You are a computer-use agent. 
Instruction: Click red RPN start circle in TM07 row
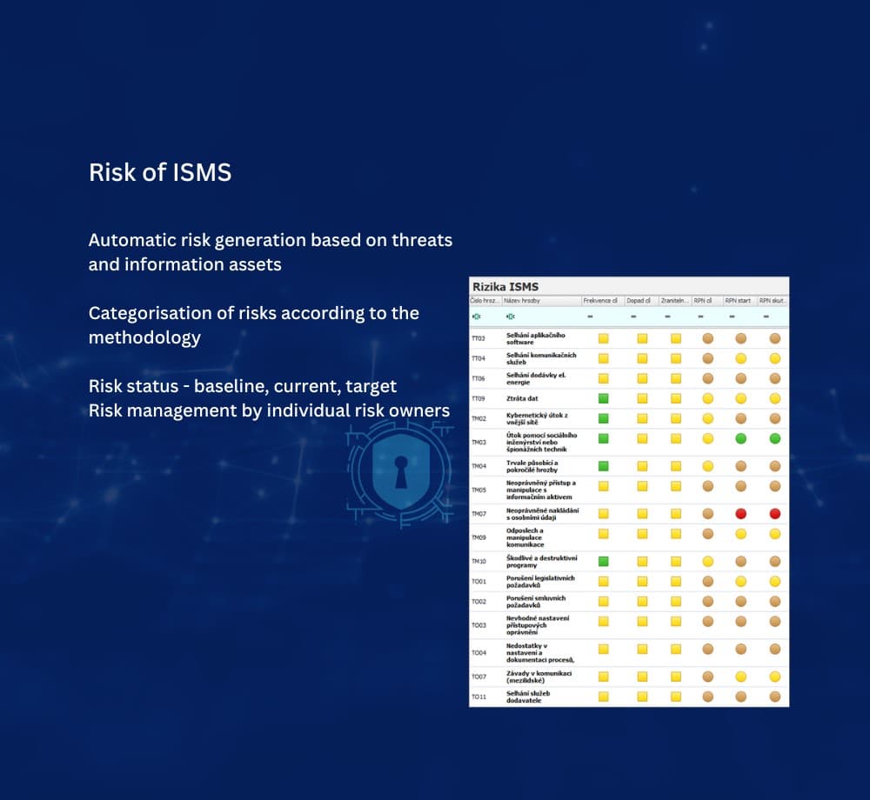[x=740, y=514]
